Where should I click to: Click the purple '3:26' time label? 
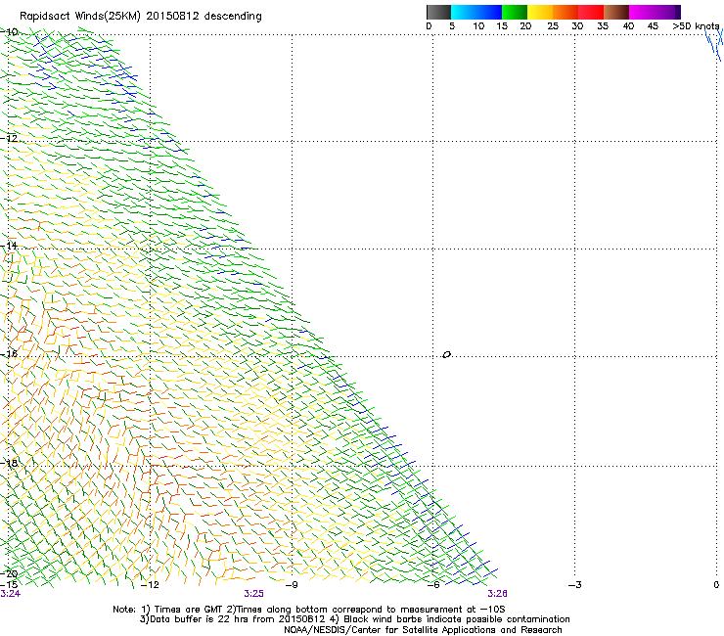[x=497, y=594]
